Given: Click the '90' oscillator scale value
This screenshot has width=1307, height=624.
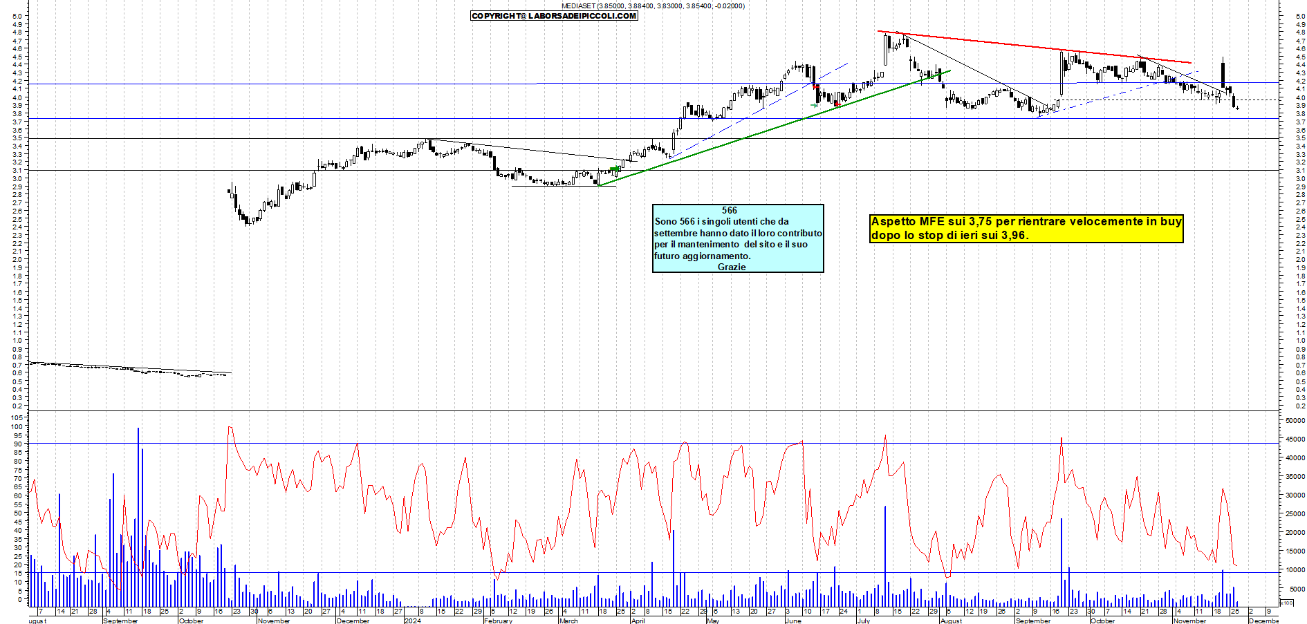Looking at the screenshot, I should pyautogui.click(x=19, y=443).
